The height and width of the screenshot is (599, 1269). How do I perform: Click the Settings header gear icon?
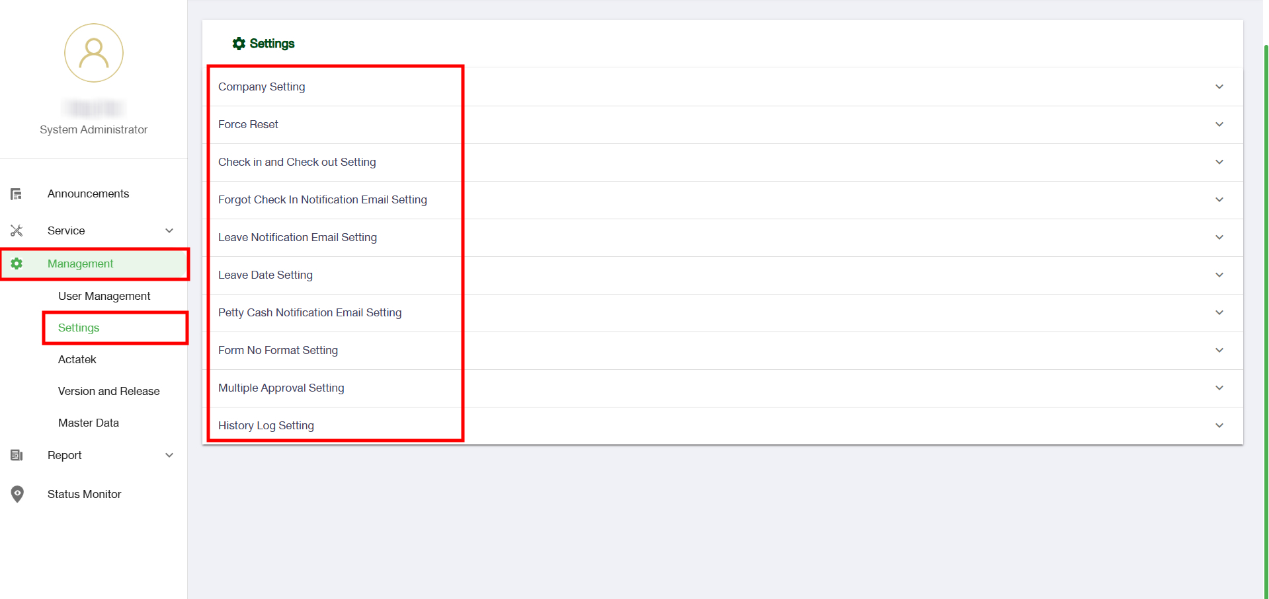(x=239, y=44)
